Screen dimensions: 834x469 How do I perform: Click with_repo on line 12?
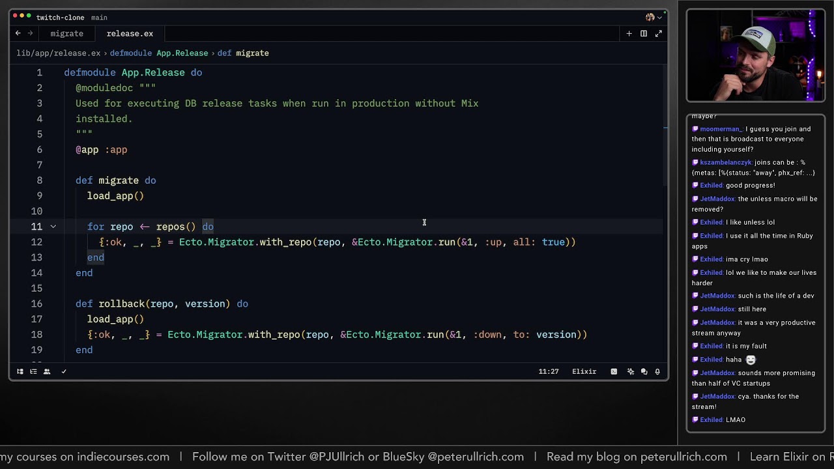coord(285,242)
